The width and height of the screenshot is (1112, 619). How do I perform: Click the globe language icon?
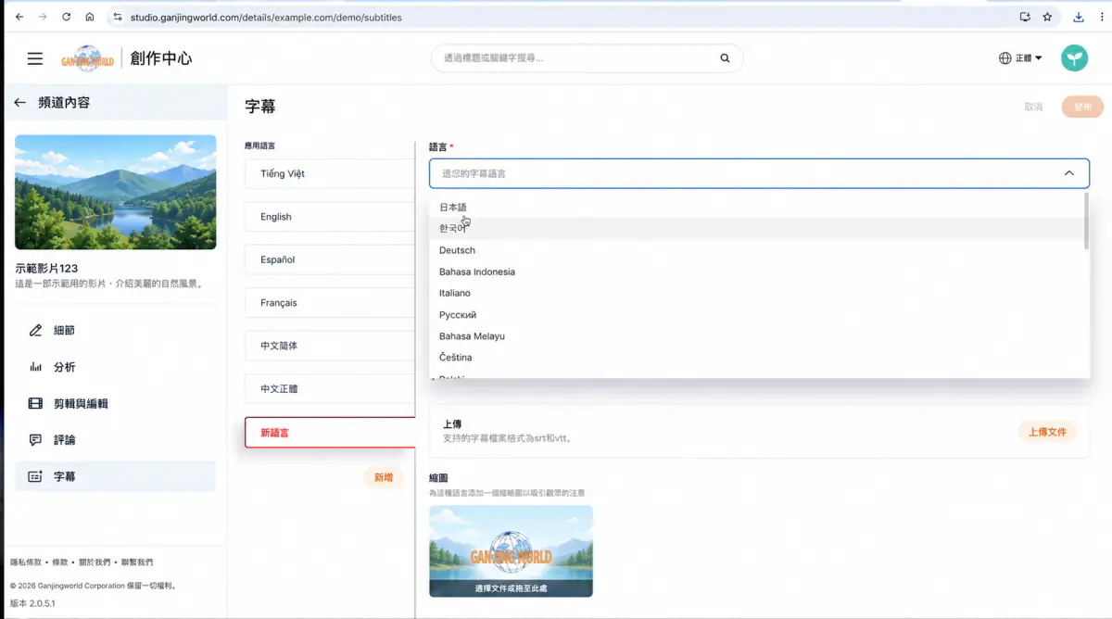coord(1005,58)
